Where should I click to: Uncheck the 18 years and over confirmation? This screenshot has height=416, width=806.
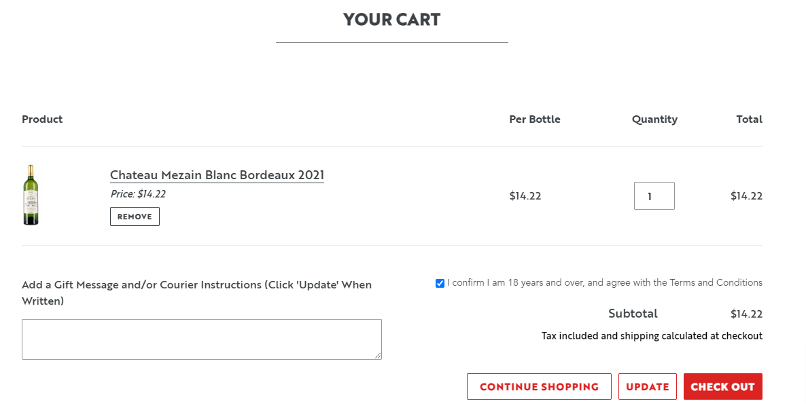(x=440, y=283)
